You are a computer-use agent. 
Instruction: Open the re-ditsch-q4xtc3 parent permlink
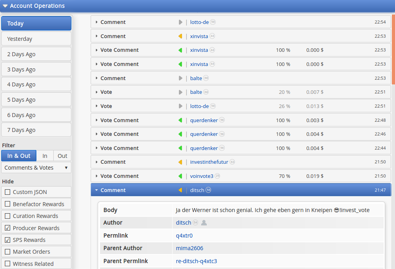tap(196, 261)
